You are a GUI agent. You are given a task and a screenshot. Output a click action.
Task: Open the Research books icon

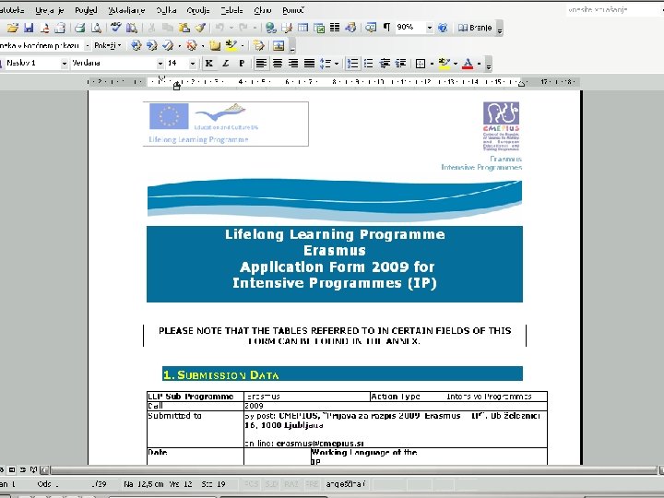(132, 28)
